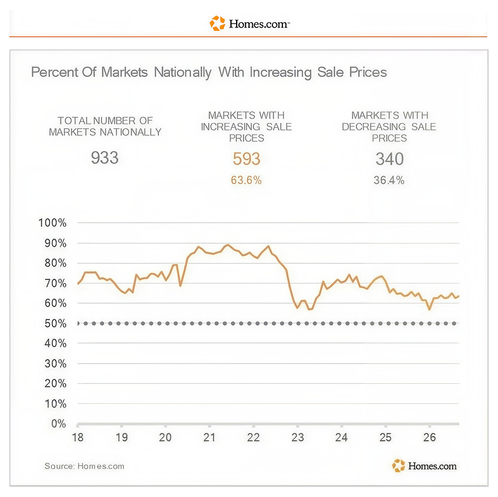The height and width of the screenshot is (497, 498).
Task: Open the Homes.com header wordmark
Action: pyautogui.click(x=259, y=24)
